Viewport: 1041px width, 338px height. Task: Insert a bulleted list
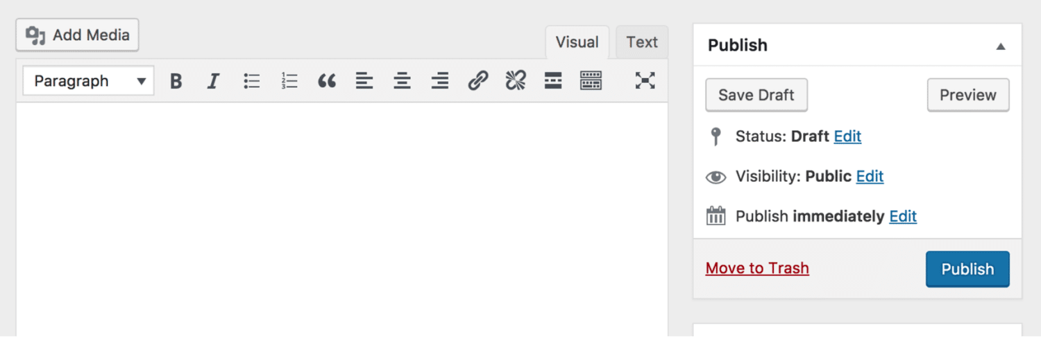pyautogui.click(x=251, y=81)
